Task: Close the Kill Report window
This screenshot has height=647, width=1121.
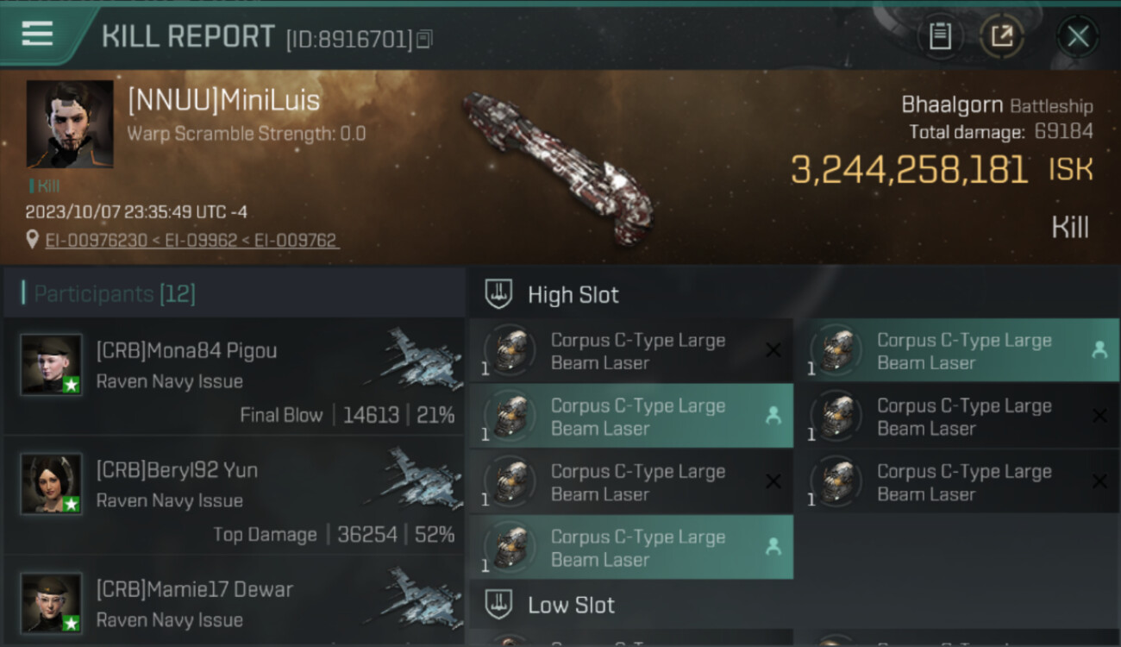Action: tap(1078, 36)
